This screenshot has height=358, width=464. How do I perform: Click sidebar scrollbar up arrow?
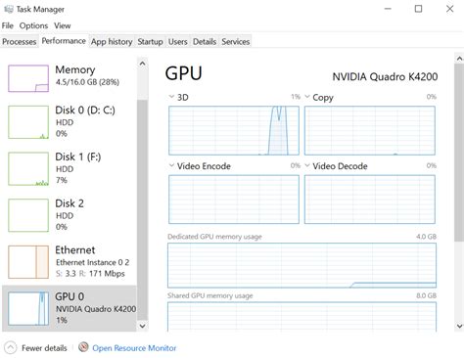(142, 64)
